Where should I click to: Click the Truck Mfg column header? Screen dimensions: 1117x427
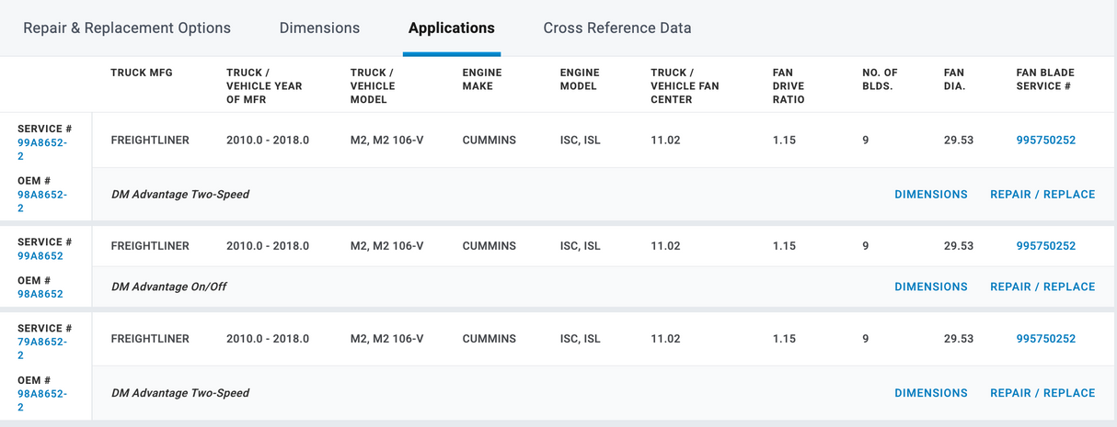click(x=142, y=73)
